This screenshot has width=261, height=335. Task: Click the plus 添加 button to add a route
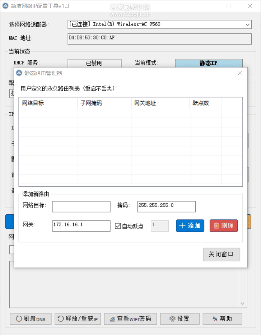190,225
